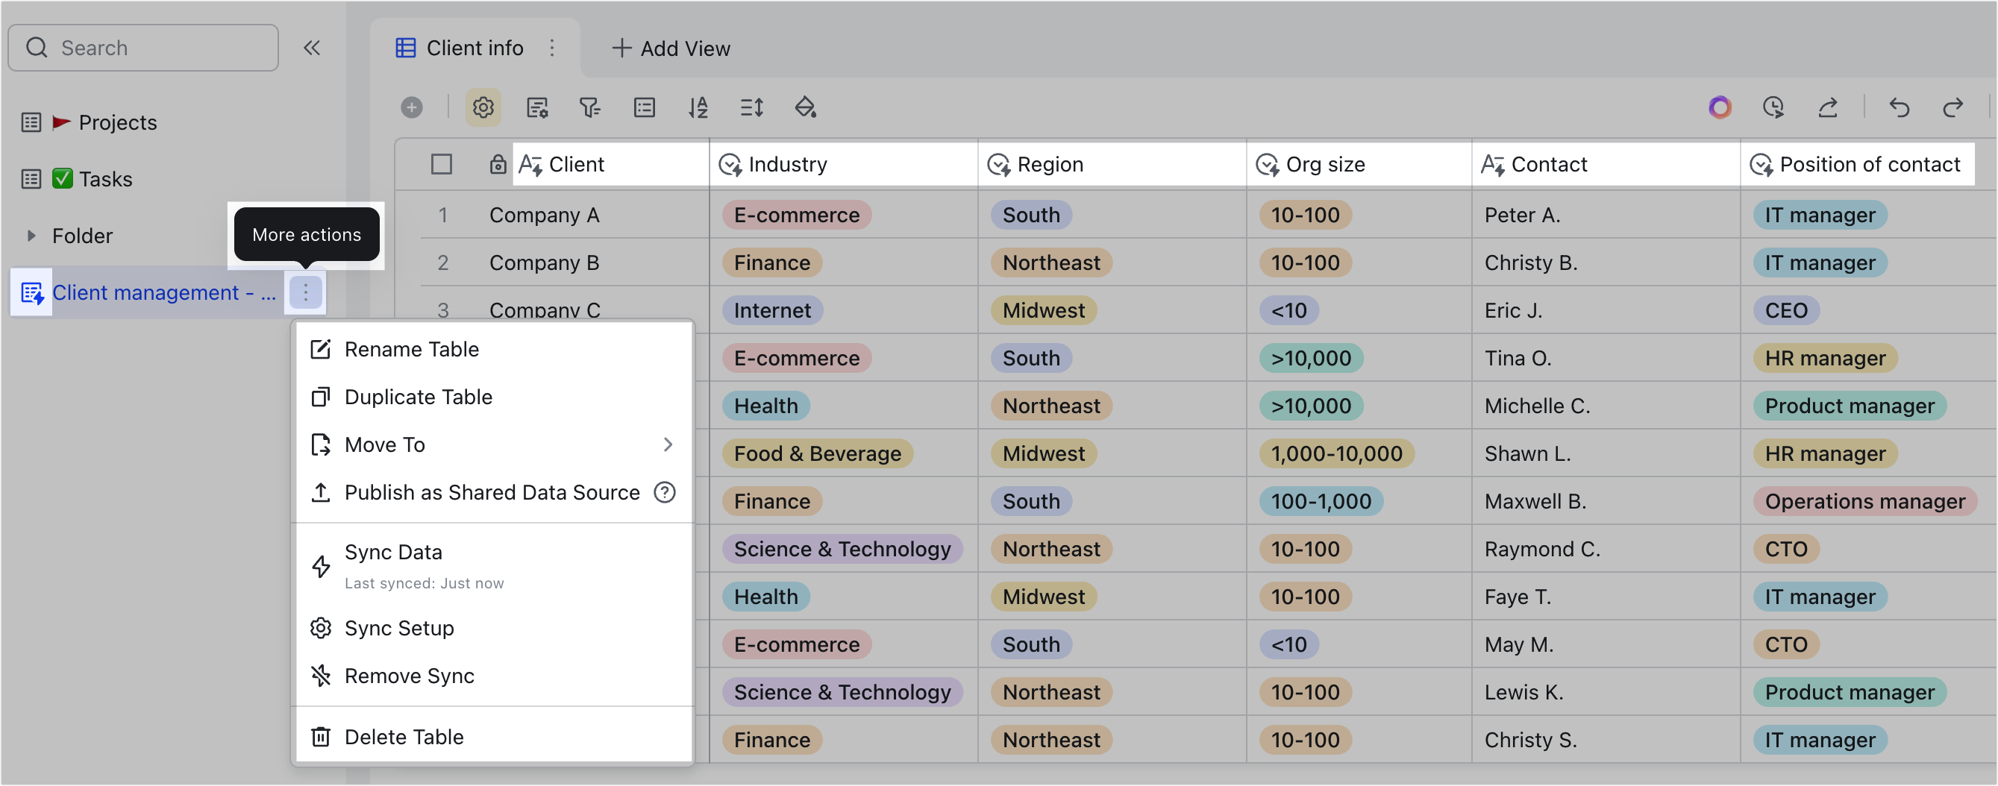Screen dimensions: 1998x786
Task: Click the undo icon
Action: point(1899,107)
